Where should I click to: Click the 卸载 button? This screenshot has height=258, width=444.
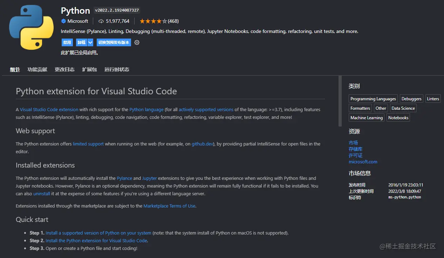(82, 42)
